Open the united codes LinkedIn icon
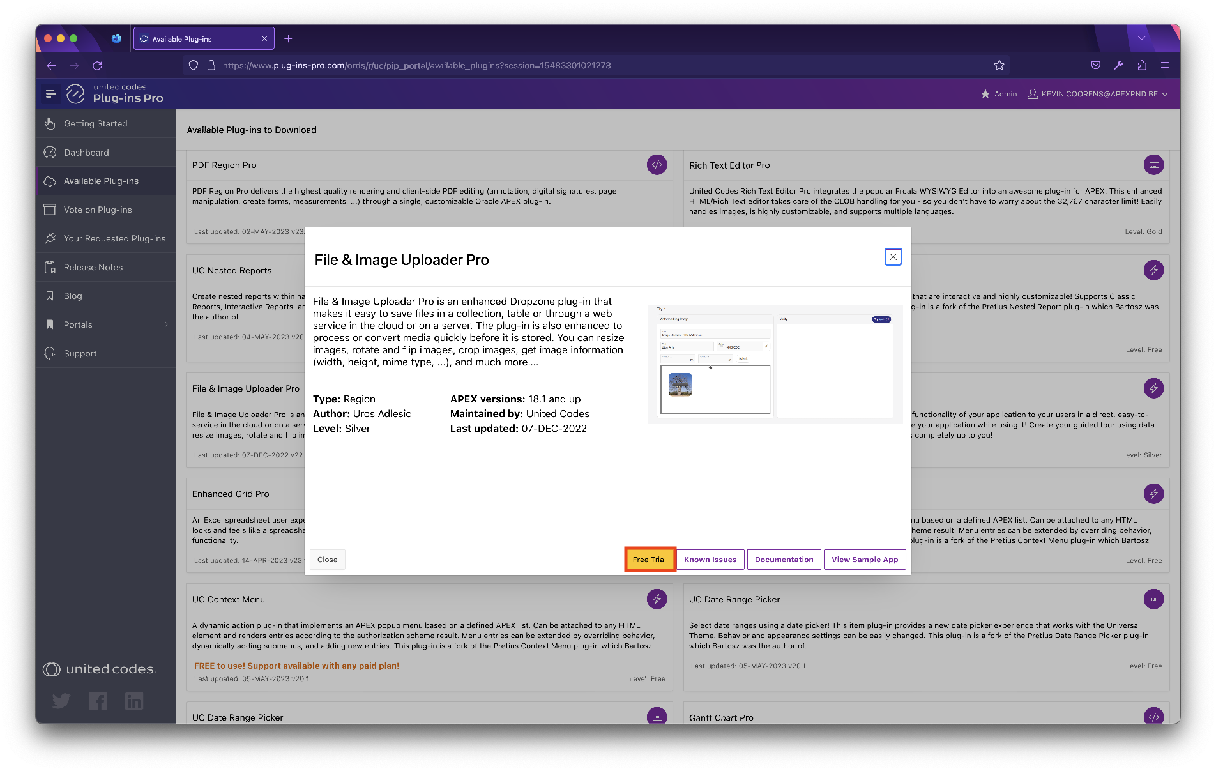Image resolution: width=1216 pixels, height=771 pixels. click(134, 701)
